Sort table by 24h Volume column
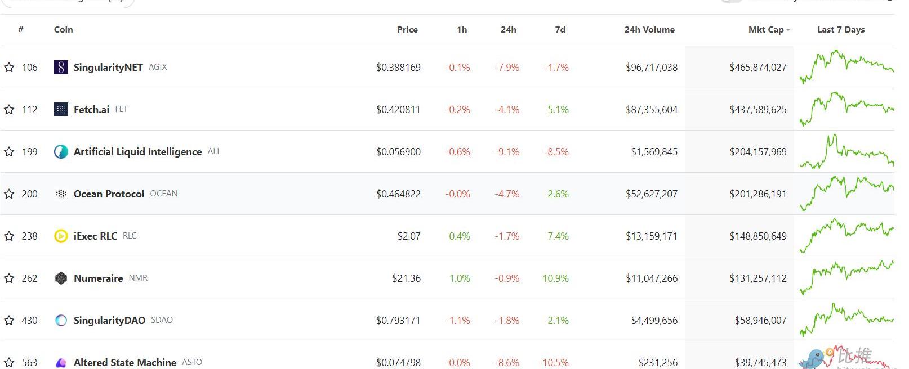The width and height of the screenshot is (909, 369). [x=649, y=30]
